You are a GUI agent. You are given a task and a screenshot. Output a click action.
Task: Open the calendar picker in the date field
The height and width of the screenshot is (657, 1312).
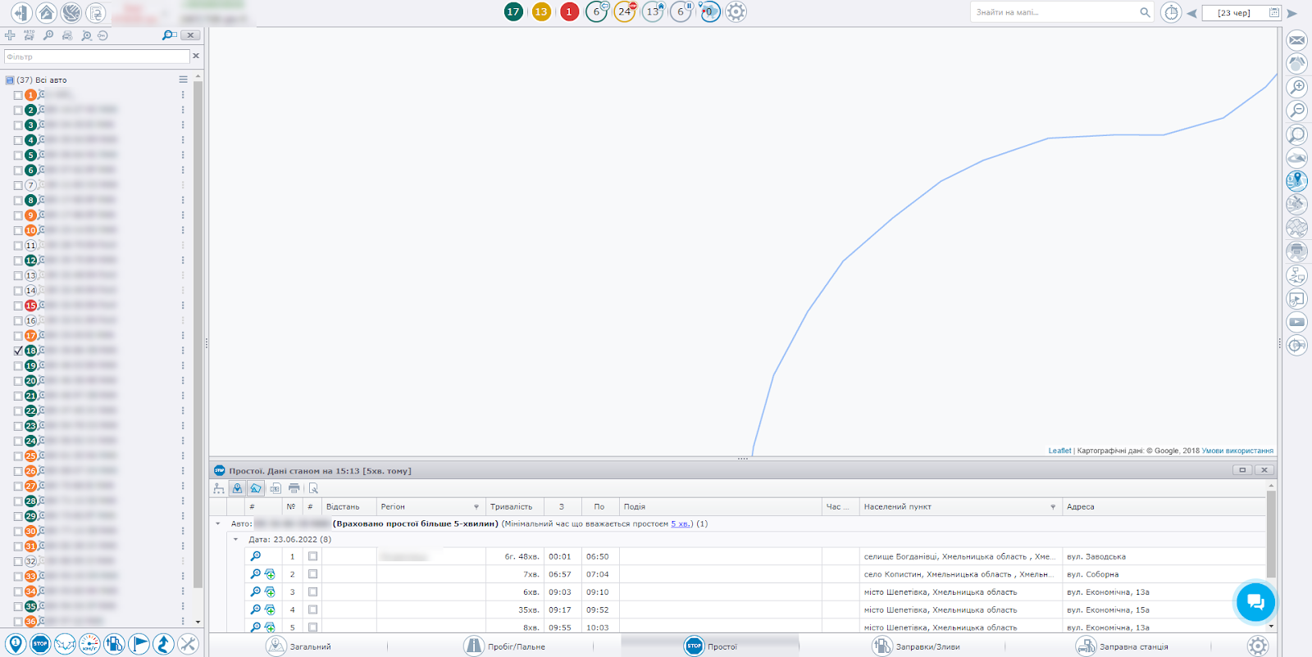point(1273,12)
